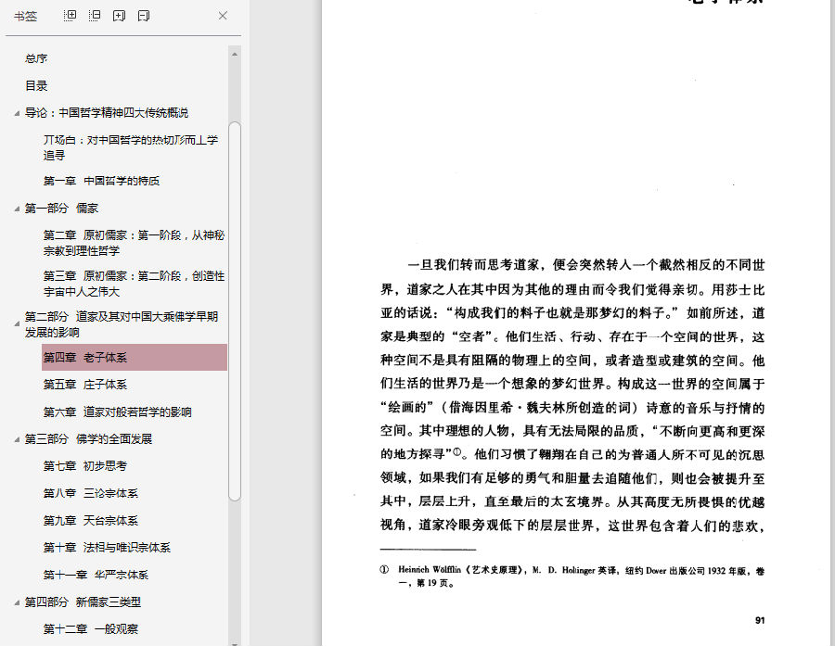Click page number 91
Viewport: 835px width, 646px height.
click(760, 620)
